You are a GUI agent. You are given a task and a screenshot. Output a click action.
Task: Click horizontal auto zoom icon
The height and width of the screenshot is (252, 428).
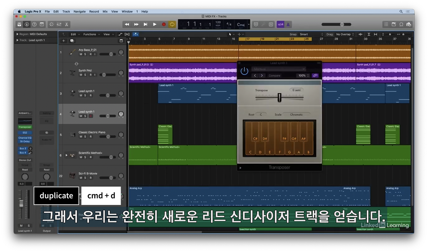[376, 34]
